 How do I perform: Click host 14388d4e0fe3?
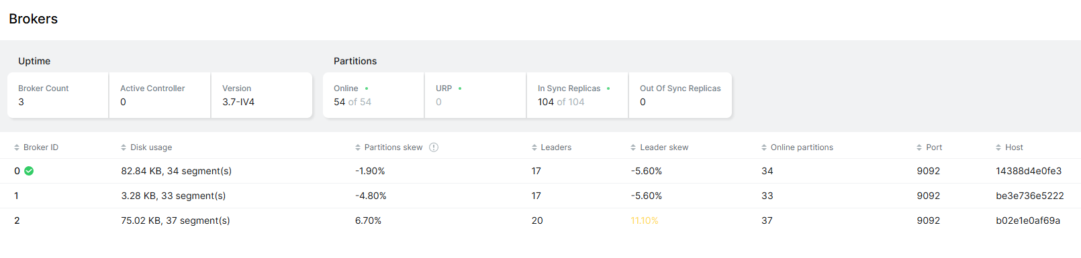tap(1029, 171)
